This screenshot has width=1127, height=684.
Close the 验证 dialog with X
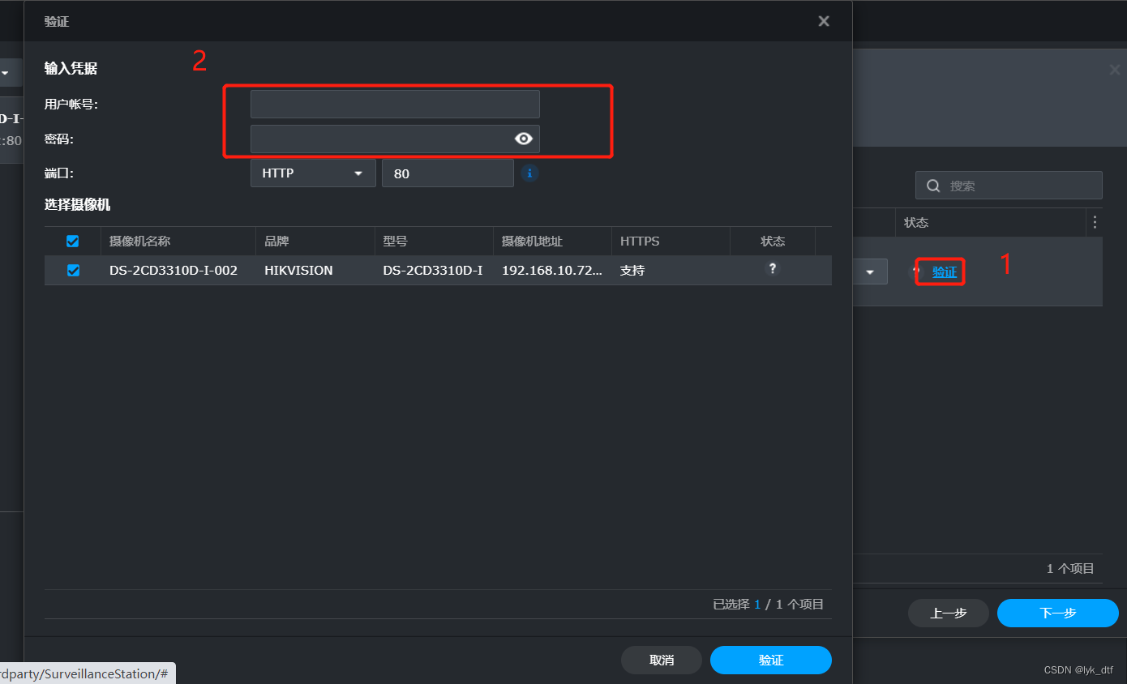824,21
